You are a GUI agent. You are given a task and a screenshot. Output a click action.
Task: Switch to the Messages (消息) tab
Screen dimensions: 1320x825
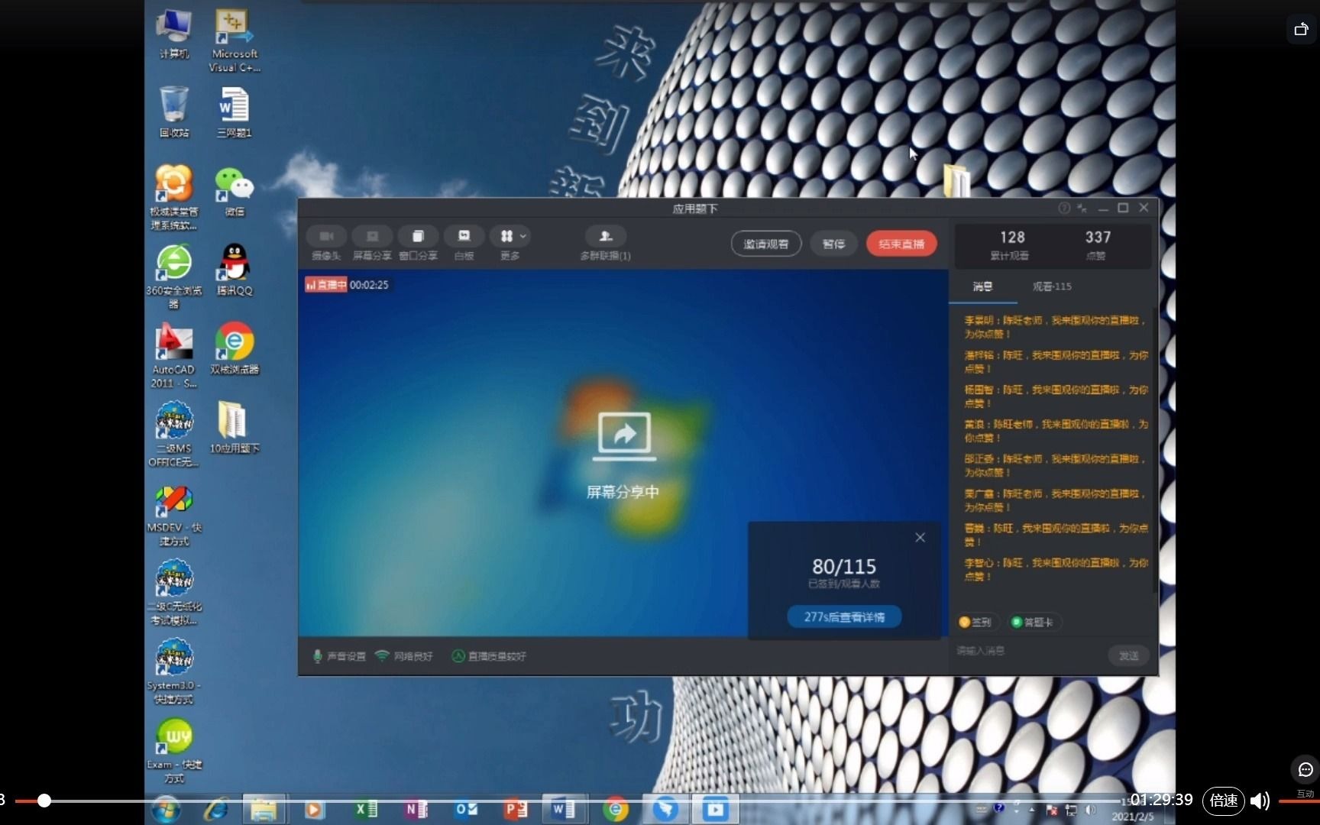point(982,286)
